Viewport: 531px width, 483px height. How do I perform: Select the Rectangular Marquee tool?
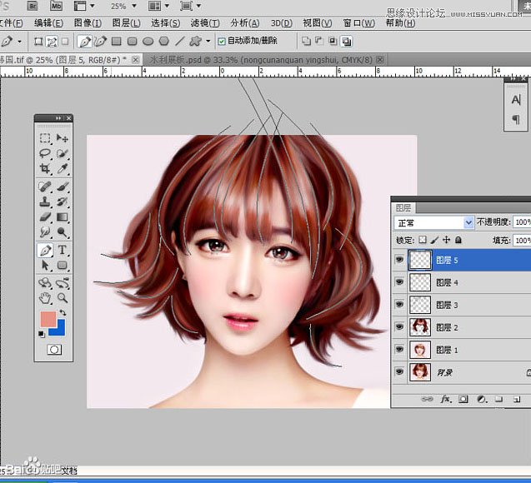coord(45,138)
